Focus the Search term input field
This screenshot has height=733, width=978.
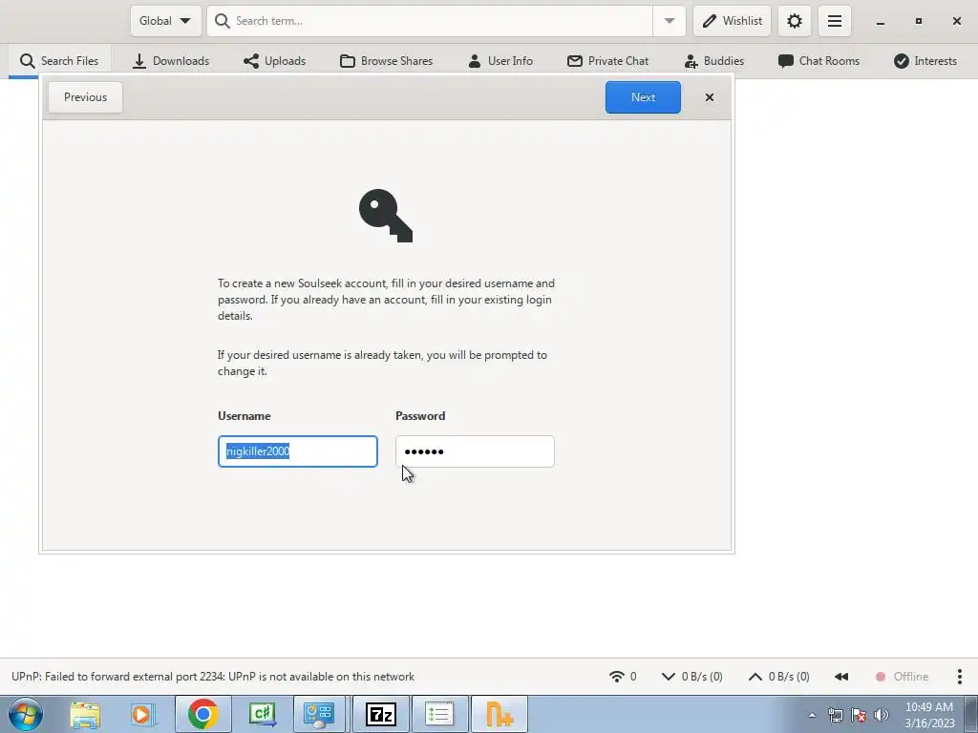point(431,21)
